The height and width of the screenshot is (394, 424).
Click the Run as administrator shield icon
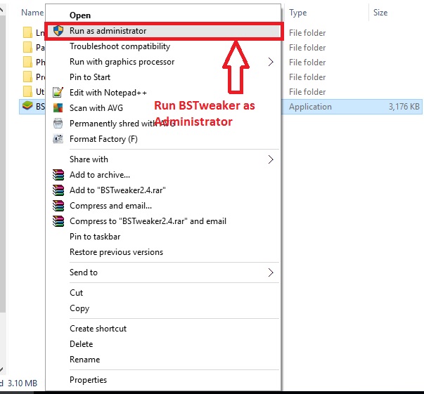tap(58, 31)
